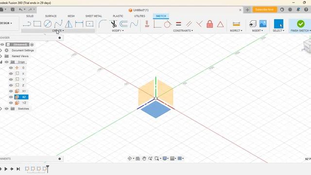Click the Insert Image canvas icon
The width and height of the screenshot is (311, 175).
pos(263,24)
